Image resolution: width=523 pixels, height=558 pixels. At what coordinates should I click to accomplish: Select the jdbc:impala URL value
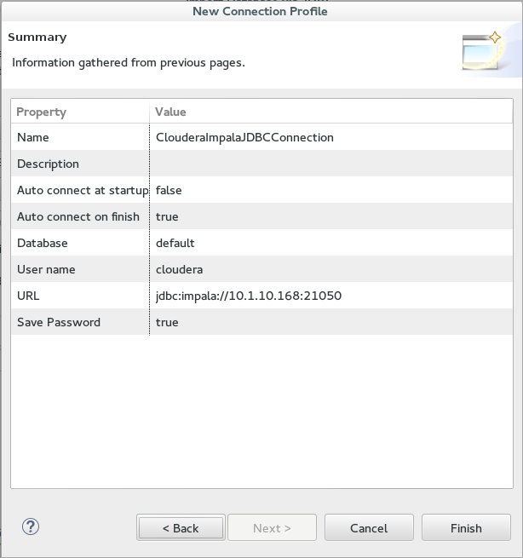249,296
